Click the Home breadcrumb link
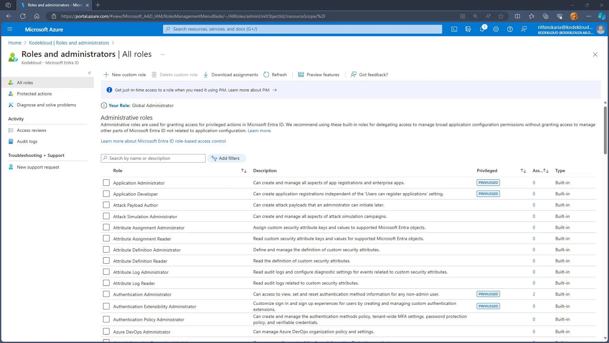The width and height of the screenshot is (609, 343). 15,43
